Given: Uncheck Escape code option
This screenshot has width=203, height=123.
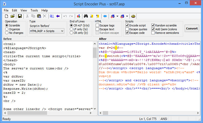Looking at the screenshot, I should pyautogui.click(x=135, y=33).
